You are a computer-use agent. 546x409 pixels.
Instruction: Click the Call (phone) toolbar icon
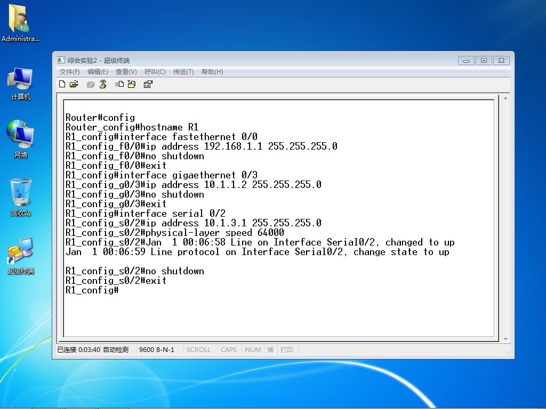coord(90,84)
